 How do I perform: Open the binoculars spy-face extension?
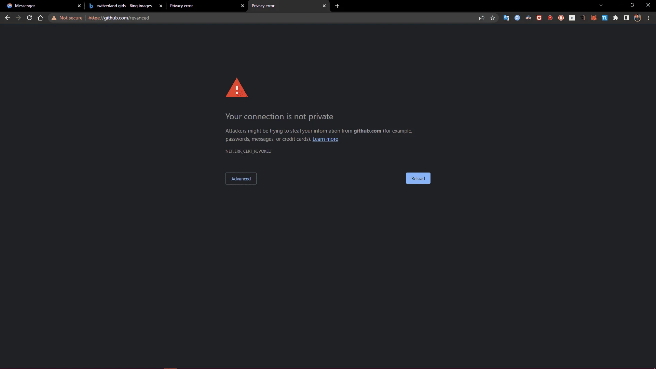(528, 18)
